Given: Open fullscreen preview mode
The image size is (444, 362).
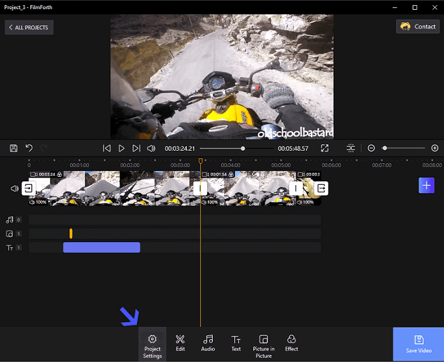Looking at the screenshot, I should pyautogui.click(x=325, y=148).
